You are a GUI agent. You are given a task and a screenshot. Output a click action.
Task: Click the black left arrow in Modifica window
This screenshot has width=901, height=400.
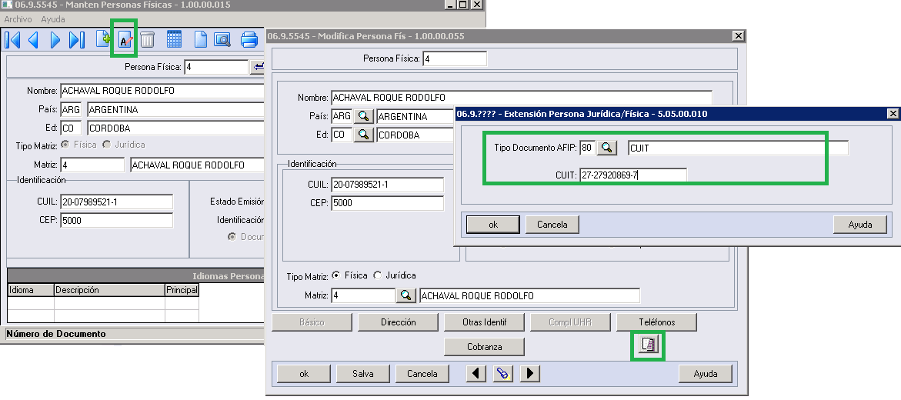point(476,374)
